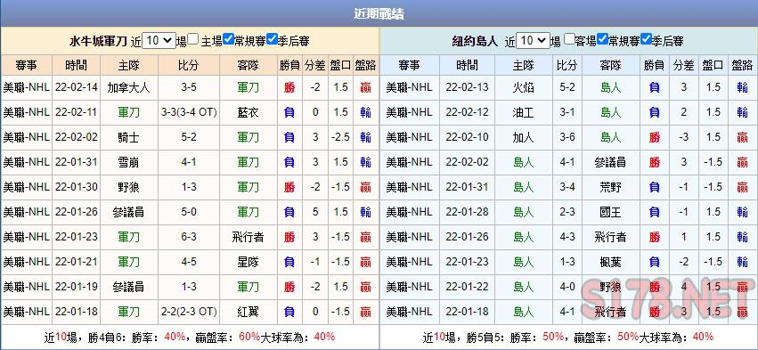
Task: Select the date 22-02-13
Action: pos(467,87)
